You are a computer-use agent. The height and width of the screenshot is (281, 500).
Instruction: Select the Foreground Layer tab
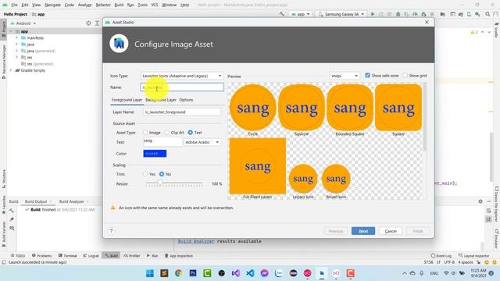[127, 100]
